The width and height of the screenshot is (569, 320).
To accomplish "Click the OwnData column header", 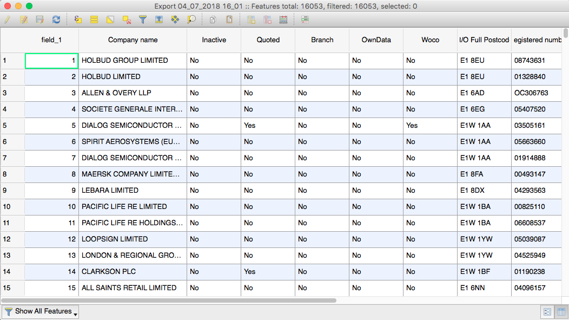I will click(376, 40).
